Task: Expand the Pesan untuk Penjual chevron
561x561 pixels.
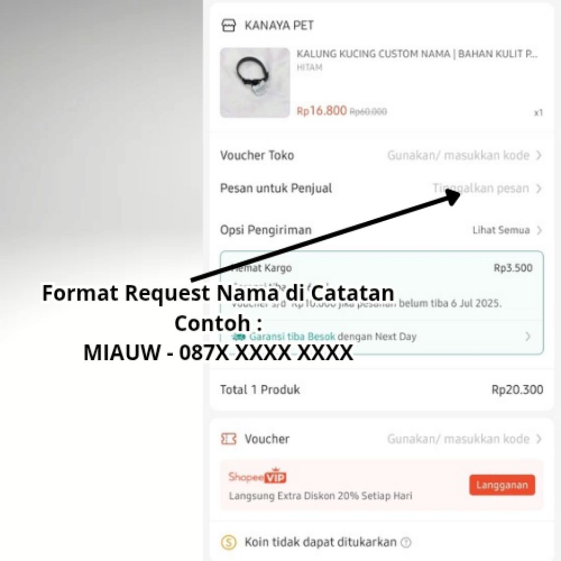Action: [x=539, y=188]
